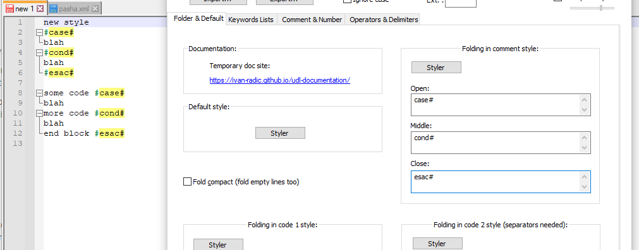This screenshot has width=639, height=250.
Task: Click the down arrow in the Middle field
Action: (x=585, y=147)
